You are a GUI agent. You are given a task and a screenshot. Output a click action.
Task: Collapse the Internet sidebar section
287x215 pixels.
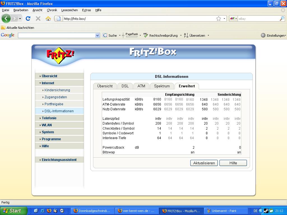coord(59,83)
